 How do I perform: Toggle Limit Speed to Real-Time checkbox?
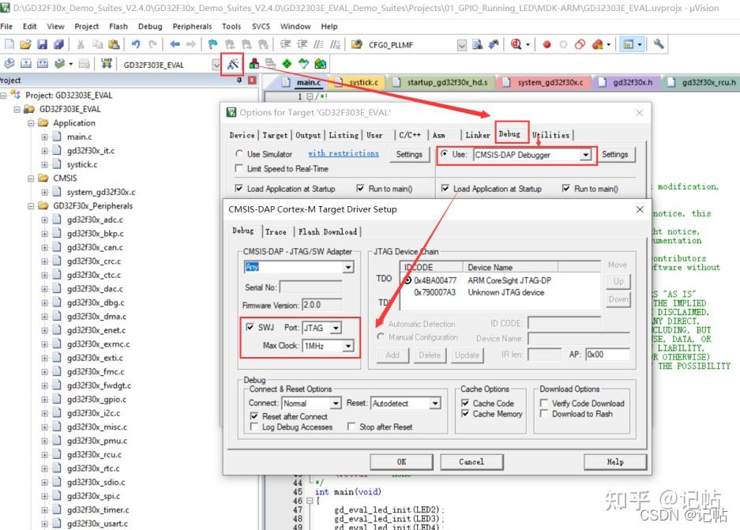[x=239, y=168]
